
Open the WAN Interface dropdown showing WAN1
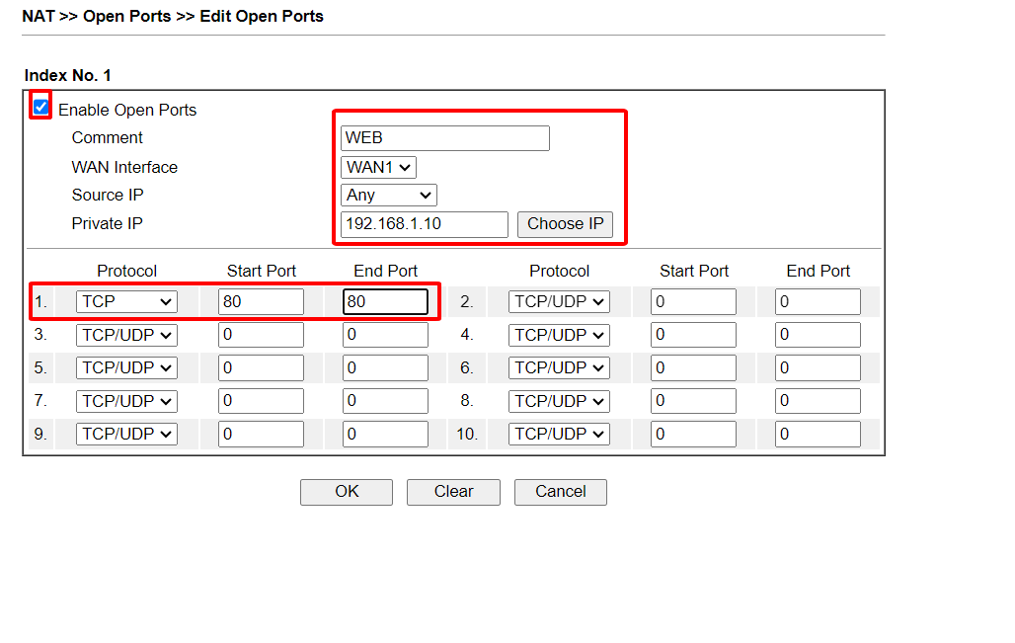coord(378,167)
